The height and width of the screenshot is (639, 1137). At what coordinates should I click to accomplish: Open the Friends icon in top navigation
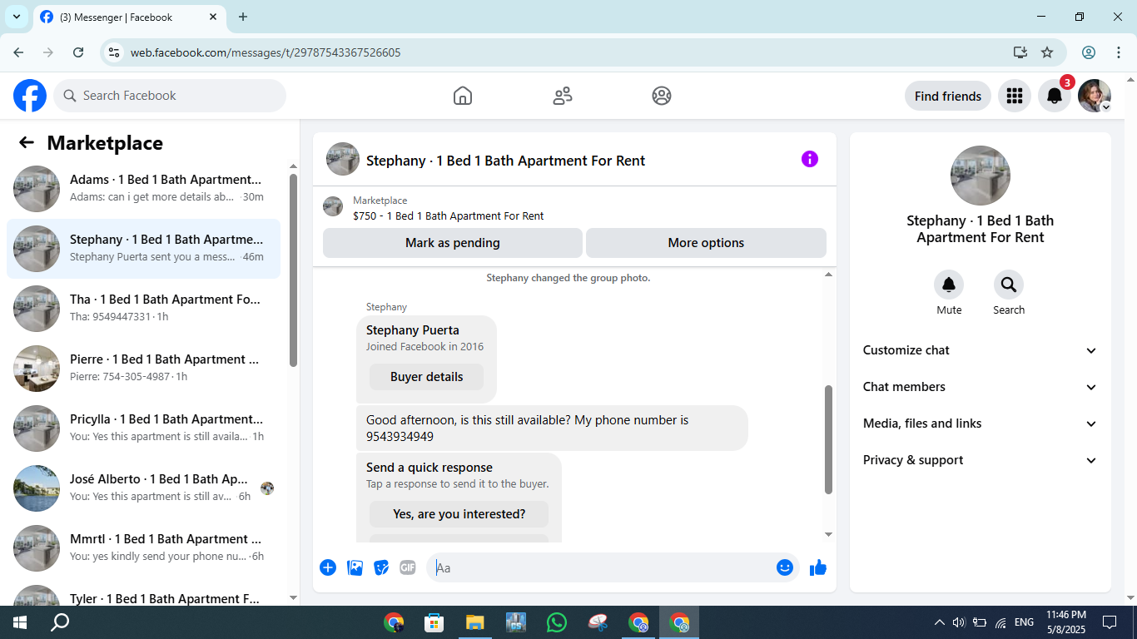(563, 96)
